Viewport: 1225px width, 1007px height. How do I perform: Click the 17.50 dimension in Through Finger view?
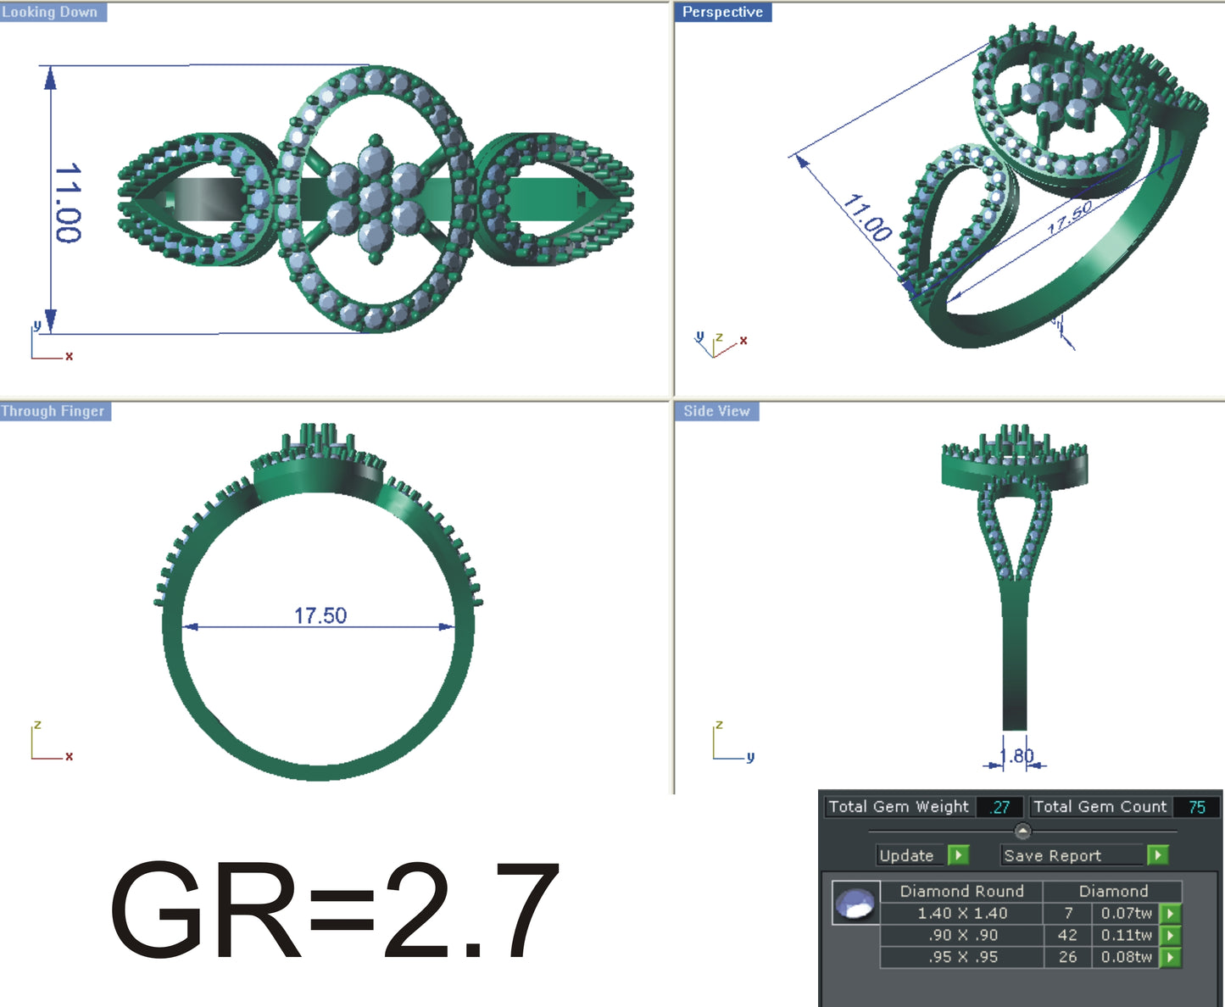click(320, 615)
